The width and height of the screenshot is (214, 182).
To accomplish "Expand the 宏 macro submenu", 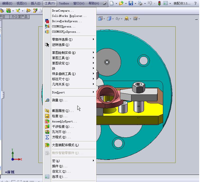I will pos(73,161).
